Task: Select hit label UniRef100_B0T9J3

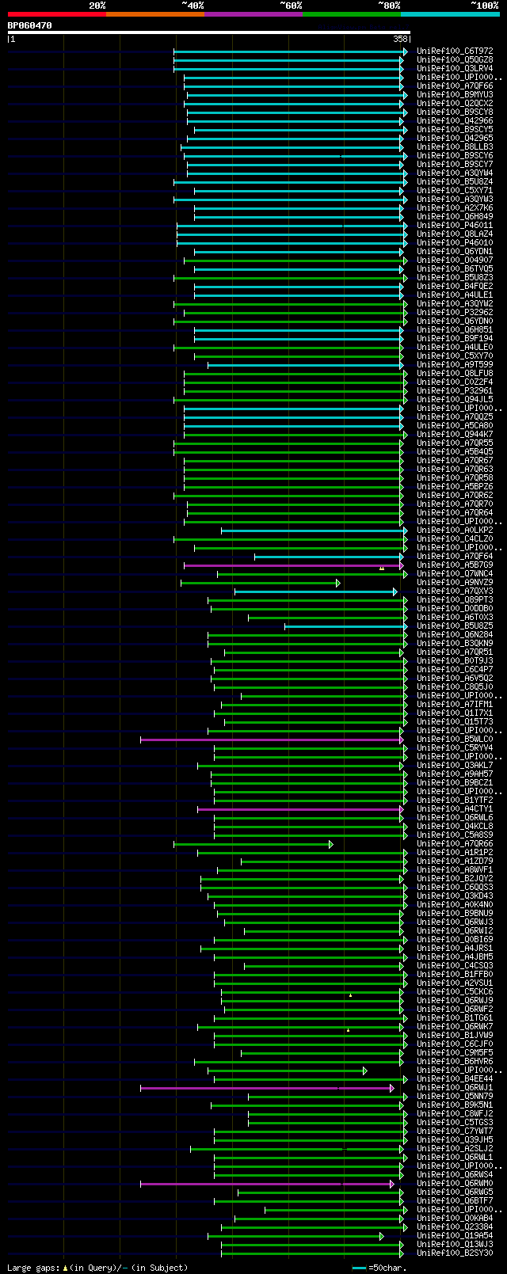Action: [455, 660]
